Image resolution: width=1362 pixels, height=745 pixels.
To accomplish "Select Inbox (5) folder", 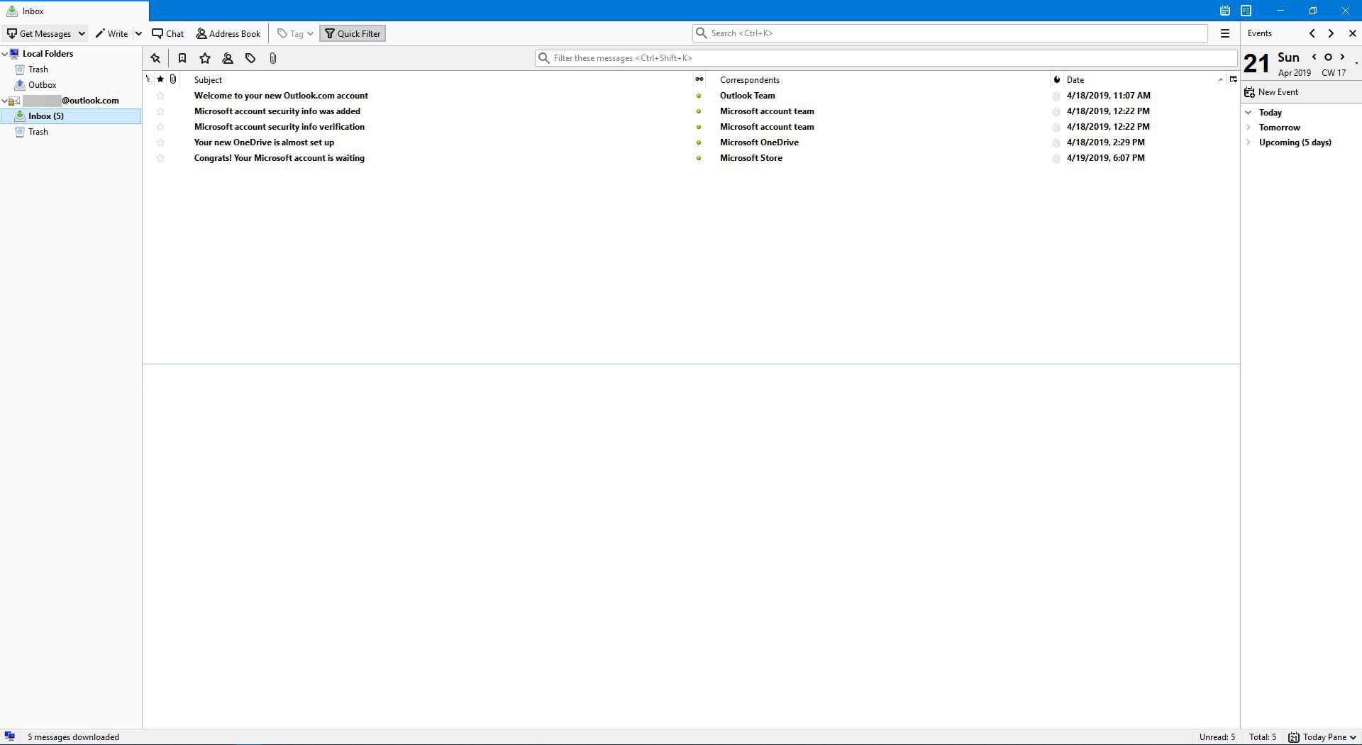I will (x=71, y=116).
